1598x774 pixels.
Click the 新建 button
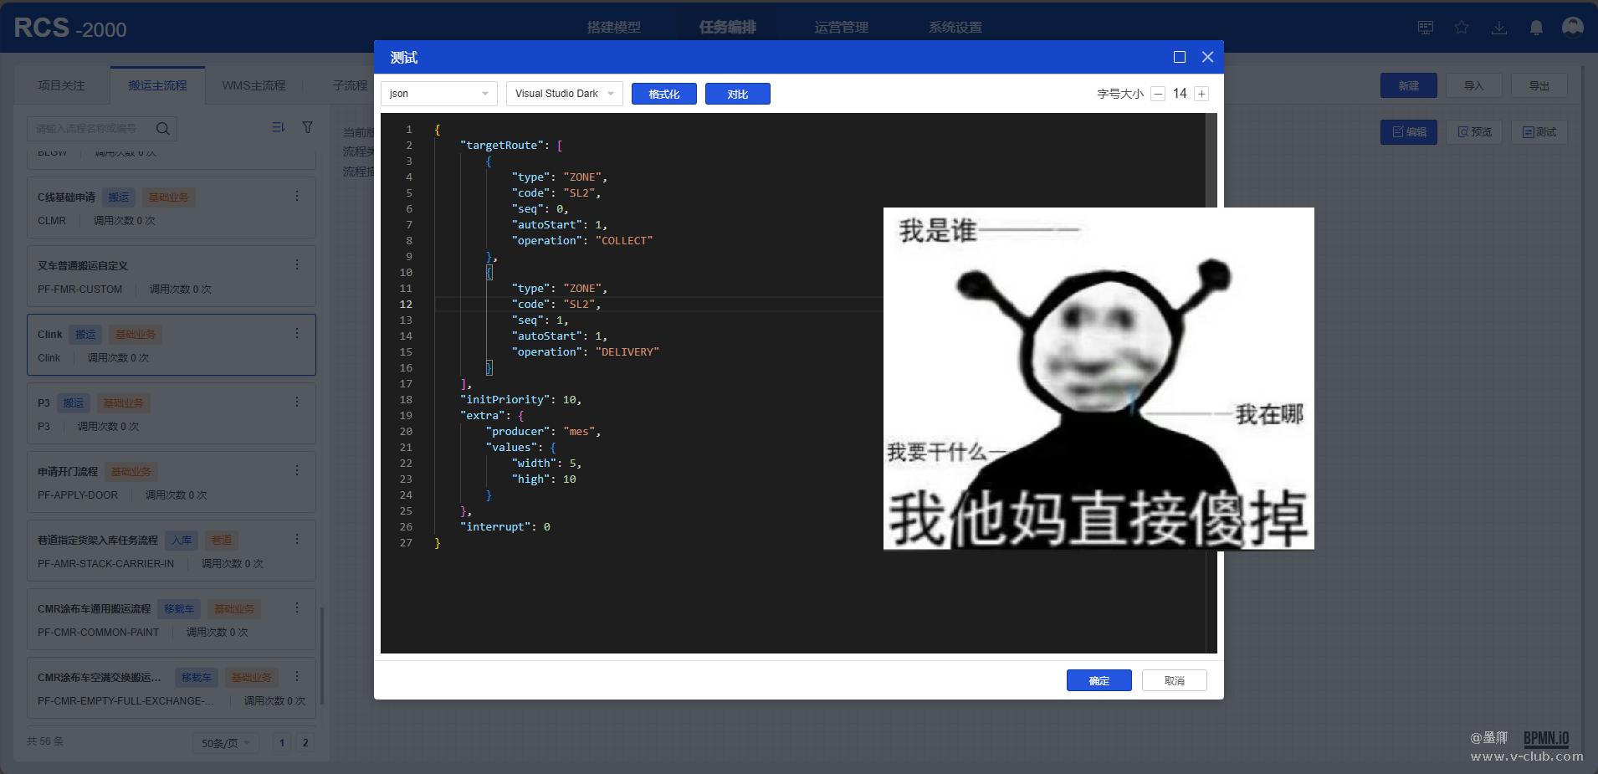(1409, 85)
